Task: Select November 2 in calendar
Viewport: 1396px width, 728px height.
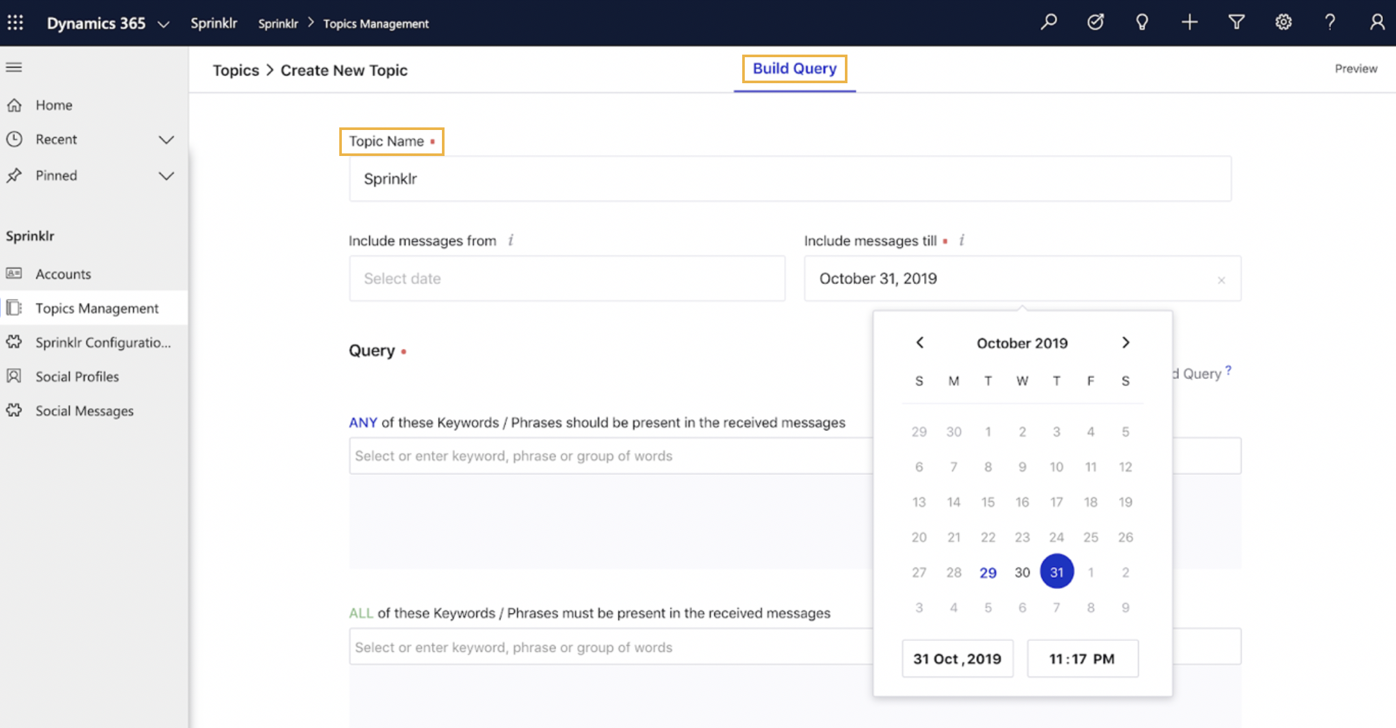Action: tap(1126, 573)
